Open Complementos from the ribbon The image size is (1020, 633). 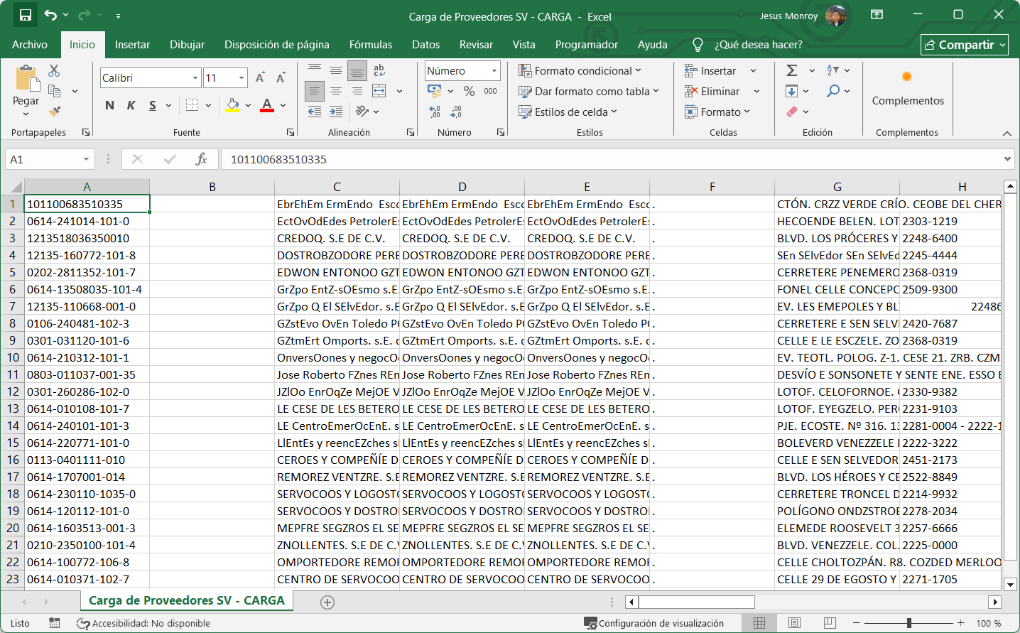tap(907, 89)
